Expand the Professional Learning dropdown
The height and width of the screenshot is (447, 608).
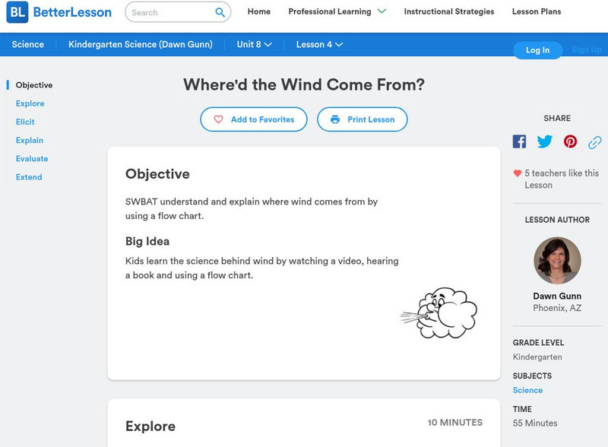point(337,11)
